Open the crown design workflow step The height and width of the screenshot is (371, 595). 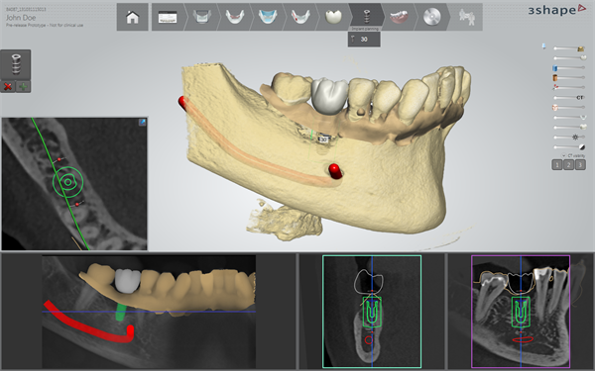click(x=333, y=17)
